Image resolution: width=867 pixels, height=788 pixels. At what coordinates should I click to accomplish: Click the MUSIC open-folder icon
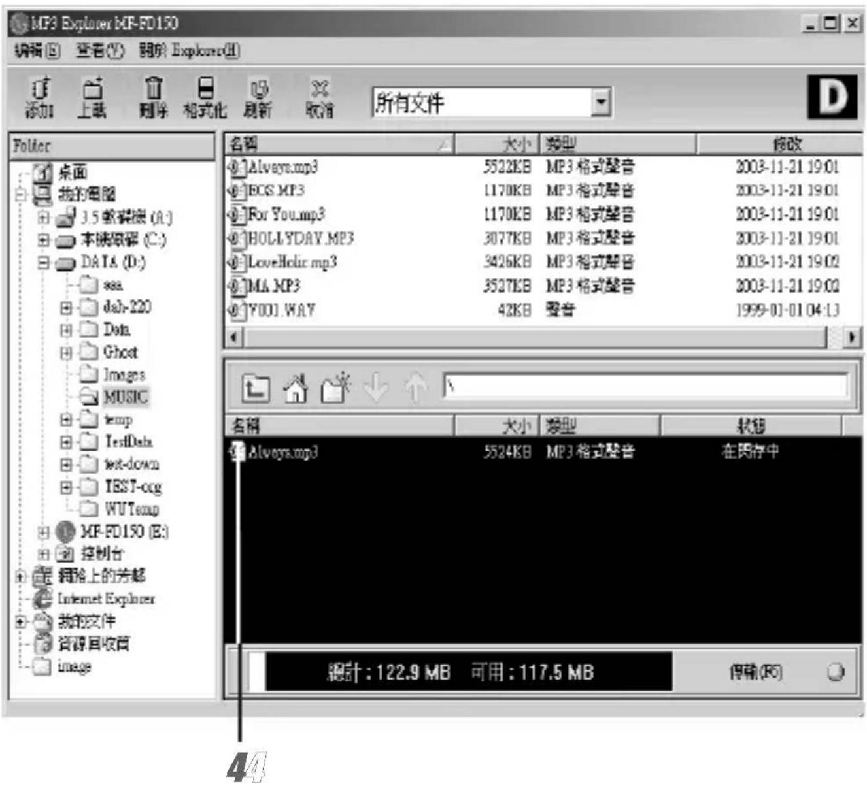pyautogui.click(x=89, y=397)
